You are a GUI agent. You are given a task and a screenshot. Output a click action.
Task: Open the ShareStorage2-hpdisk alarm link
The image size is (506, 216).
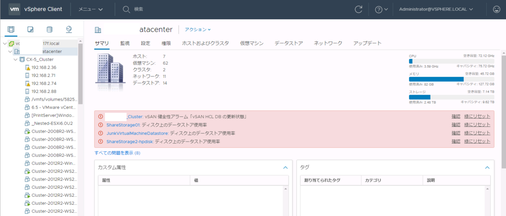pyautogui.click(x=130, y=142)
